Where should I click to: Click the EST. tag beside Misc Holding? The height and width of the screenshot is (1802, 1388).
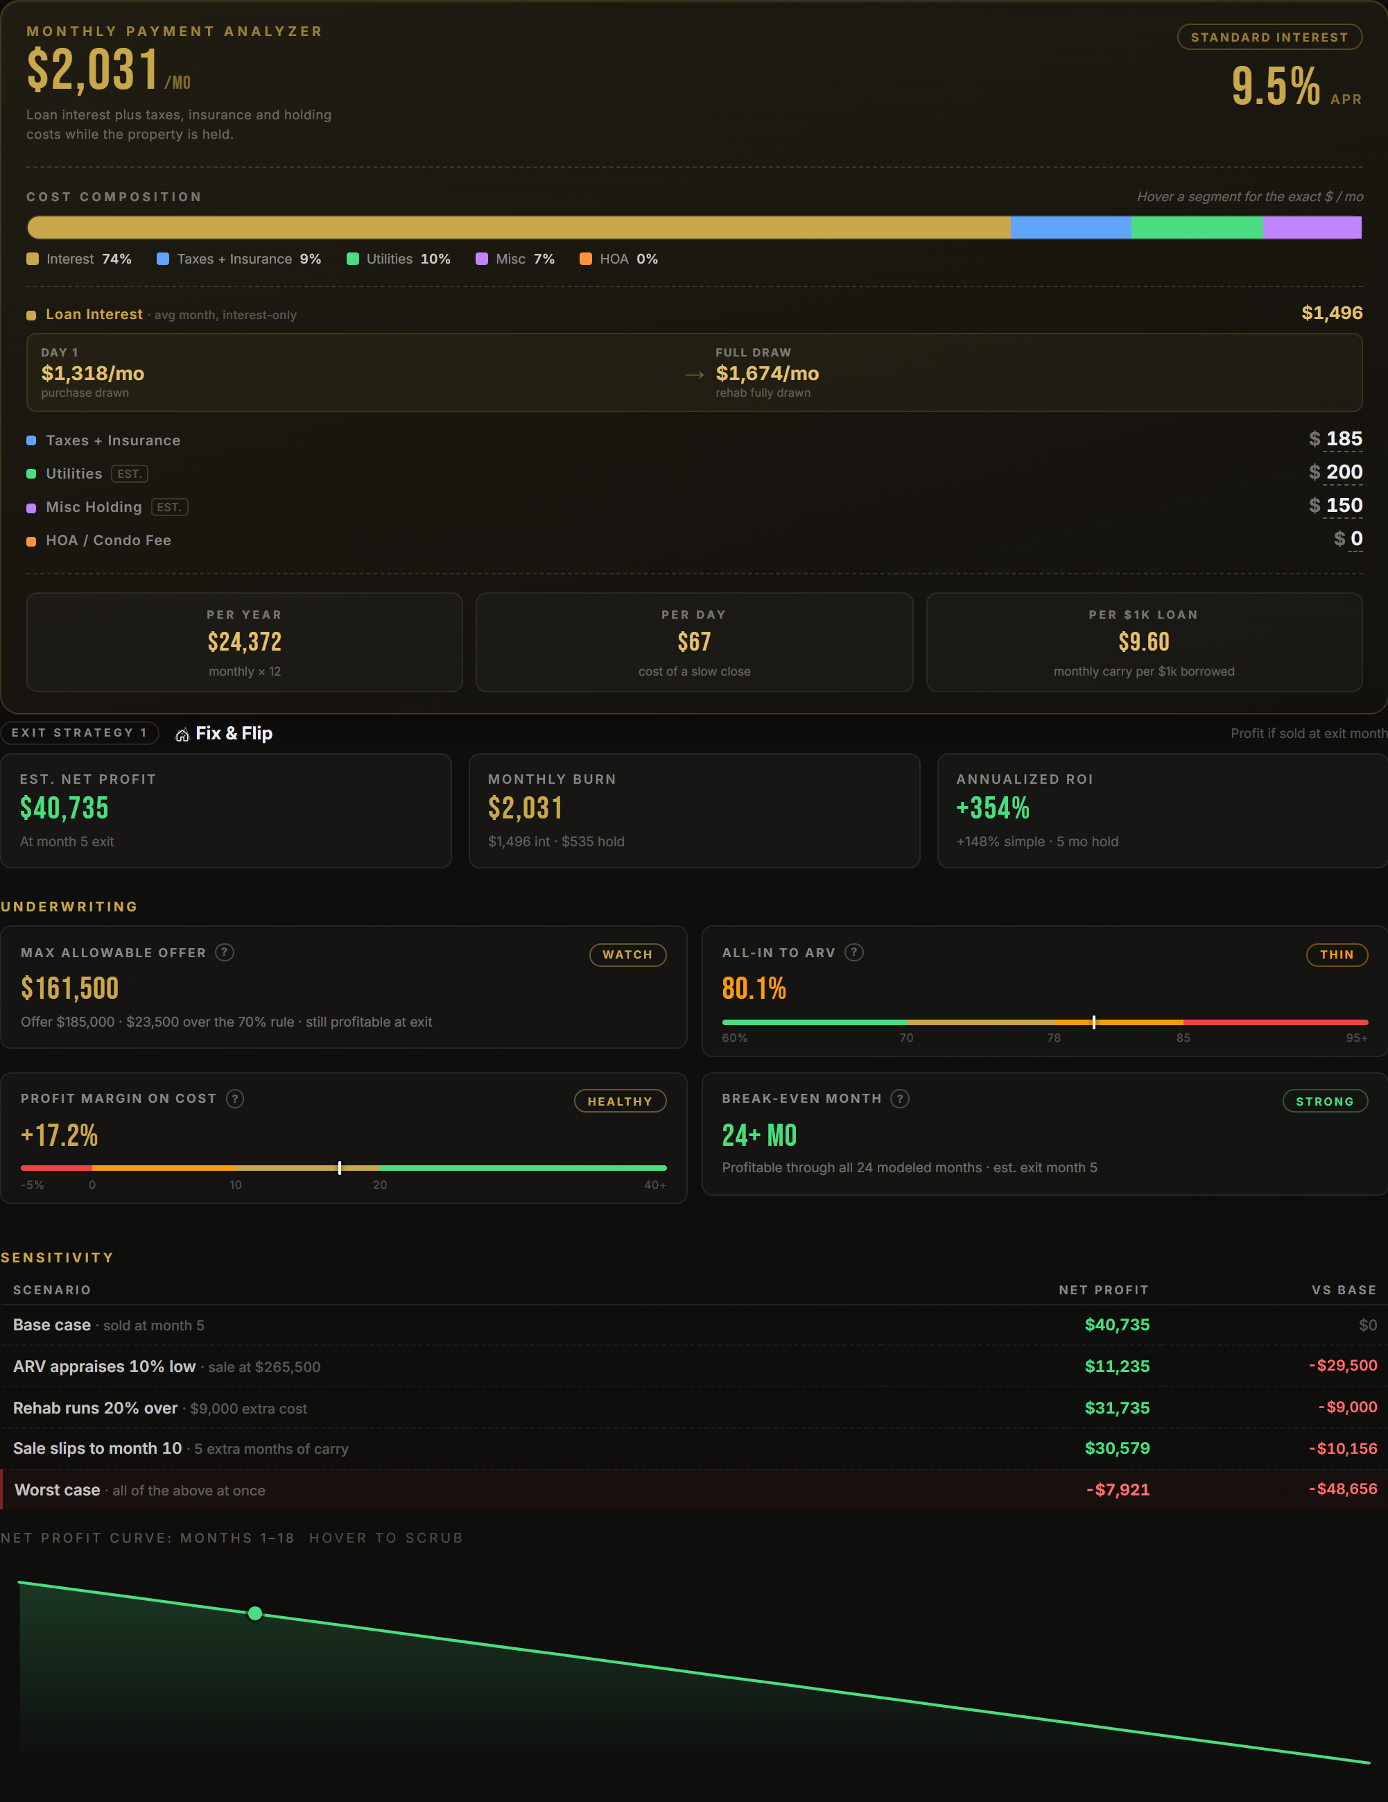pos(169,506)
